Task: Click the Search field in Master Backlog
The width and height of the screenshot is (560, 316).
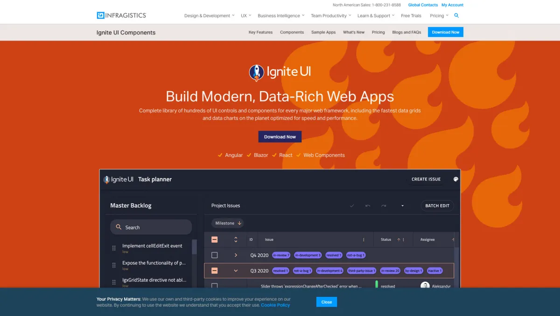Action: (151, 227)
